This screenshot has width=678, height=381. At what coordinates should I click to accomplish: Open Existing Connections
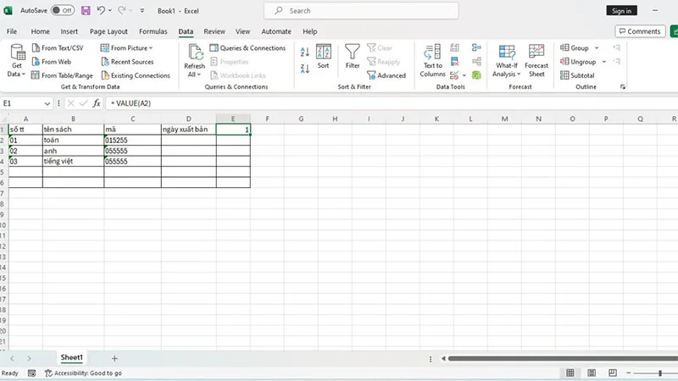[x=136, y=75]
